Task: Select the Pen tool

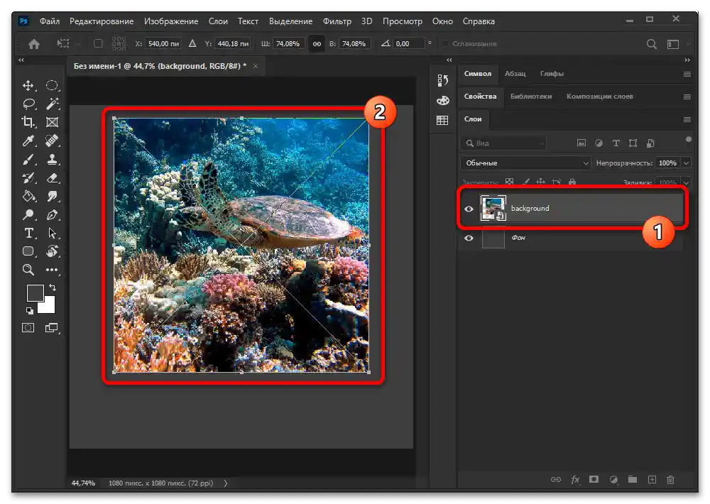Action: (x=52, y=214)
